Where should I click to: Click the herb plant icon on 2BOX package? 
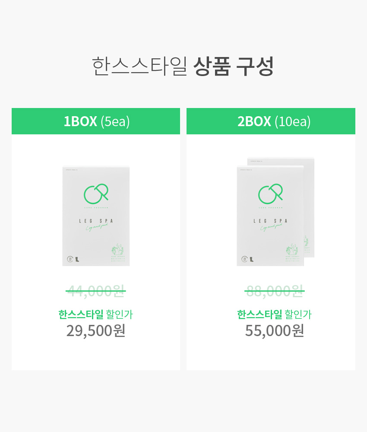coord(292,249)
